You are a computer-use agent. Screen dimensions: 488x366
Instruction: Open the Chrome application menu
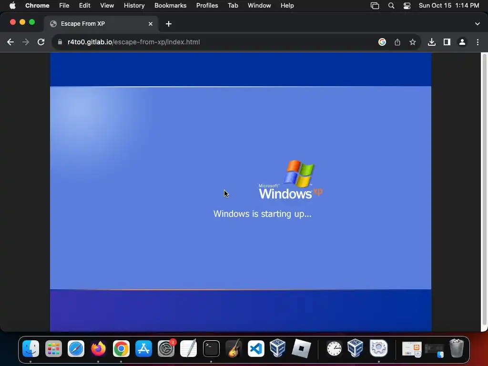[37, 6]
